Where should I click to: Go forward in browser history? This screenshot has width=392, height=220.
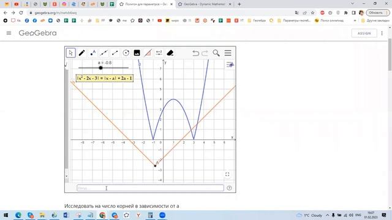click(13, 13)
